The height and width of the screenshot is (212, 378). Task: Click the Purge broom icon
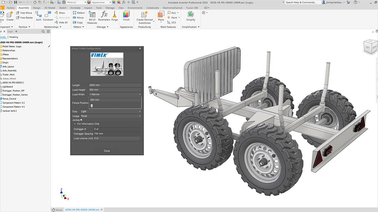[x=114, y=16]
